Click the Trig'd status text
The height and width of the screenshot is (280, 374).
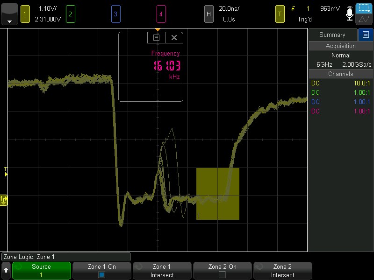point(305,19)
